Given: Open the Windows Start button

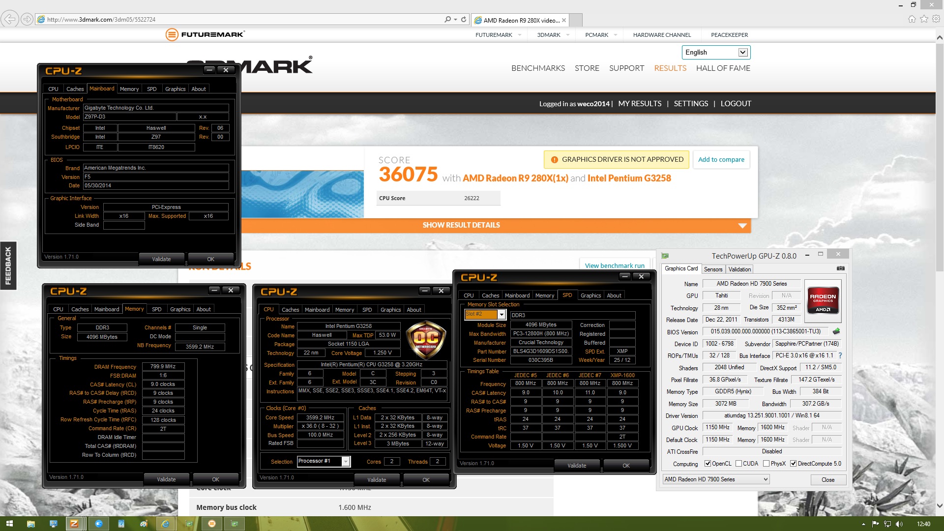Looking at the screenshot, I should tap(9, 524).
